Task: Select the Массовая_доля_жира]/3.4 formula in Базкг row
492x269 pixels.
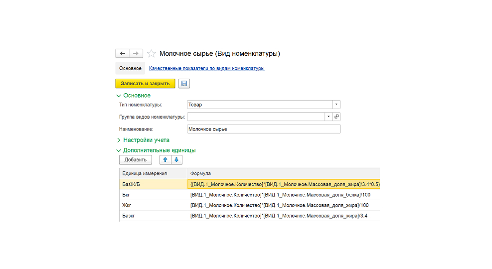Action: (x=283, y=216)
